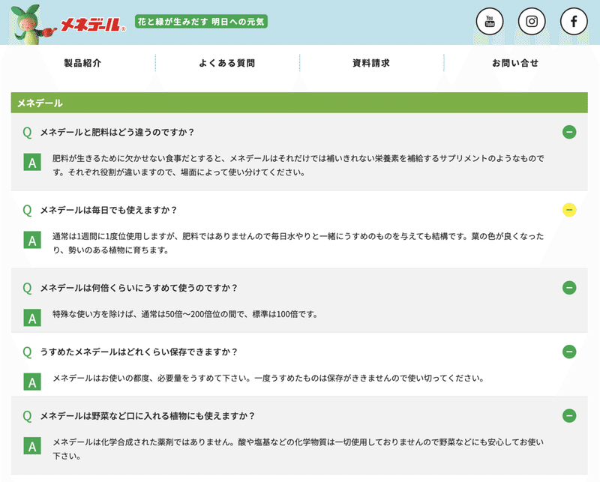Click the answer saying 保存がききません
The height and width of the screenshot is (482, 600).
[268, 379]
